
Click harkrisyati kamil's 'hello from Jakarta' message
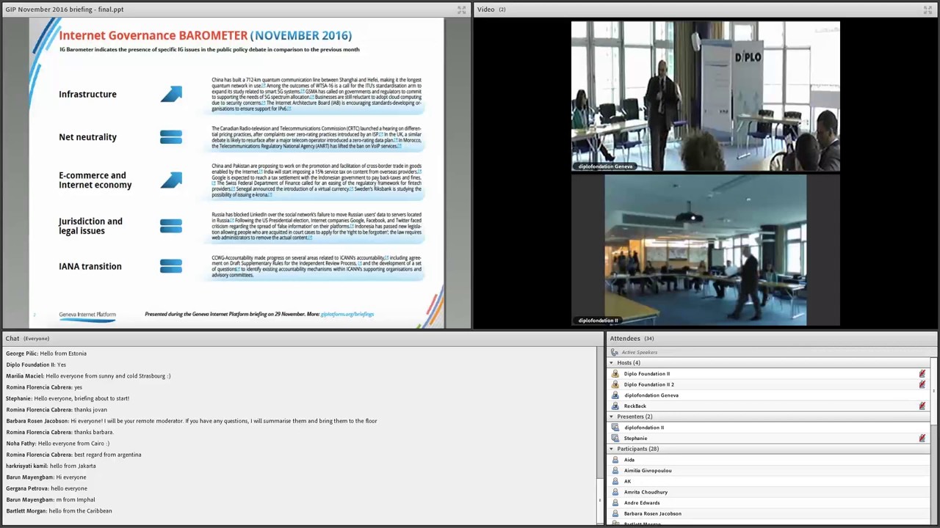click(x=51, y=466)
